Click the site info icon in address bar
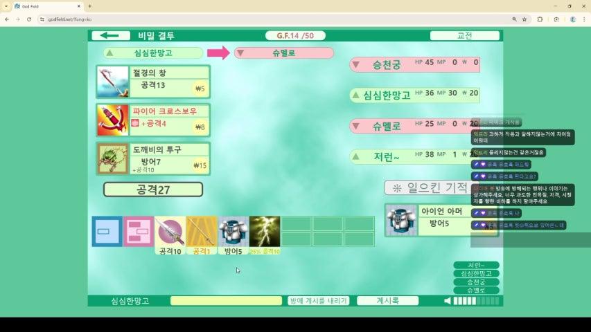 tap(42, 19)
